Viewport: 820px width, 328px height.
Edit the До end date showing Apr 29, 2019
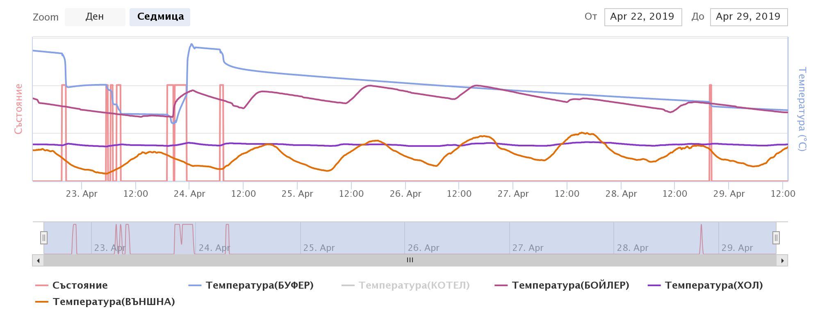click(748, 17)
